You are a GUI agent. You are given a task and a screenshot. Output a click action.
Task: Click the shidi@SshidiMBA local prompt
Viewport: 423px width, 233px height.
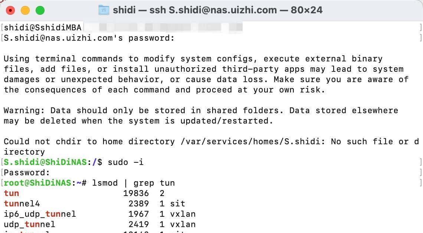[43, 28]
